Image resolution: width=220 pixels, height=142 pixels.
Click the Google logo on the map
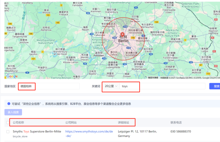(x=12, y=76)
